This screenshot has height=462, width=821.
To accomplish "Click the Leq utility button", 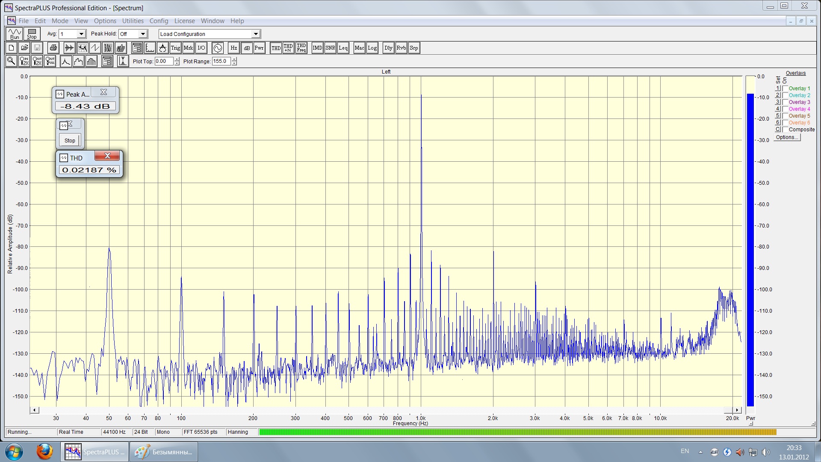I will 343,48.
